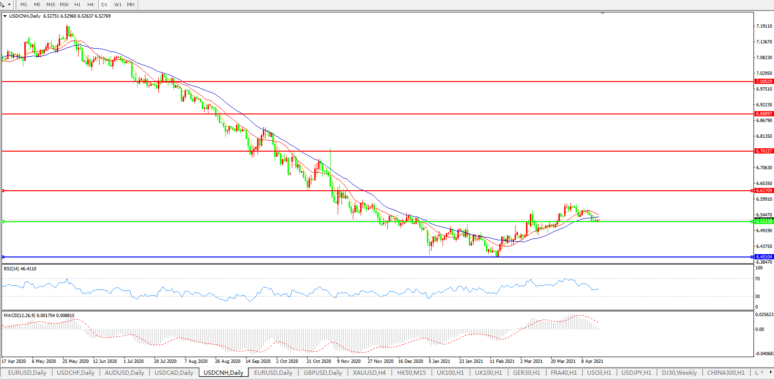The image size is (774, 380).
Task: Set chart to M15 timeframe
Action: click(x=51, y=4)
